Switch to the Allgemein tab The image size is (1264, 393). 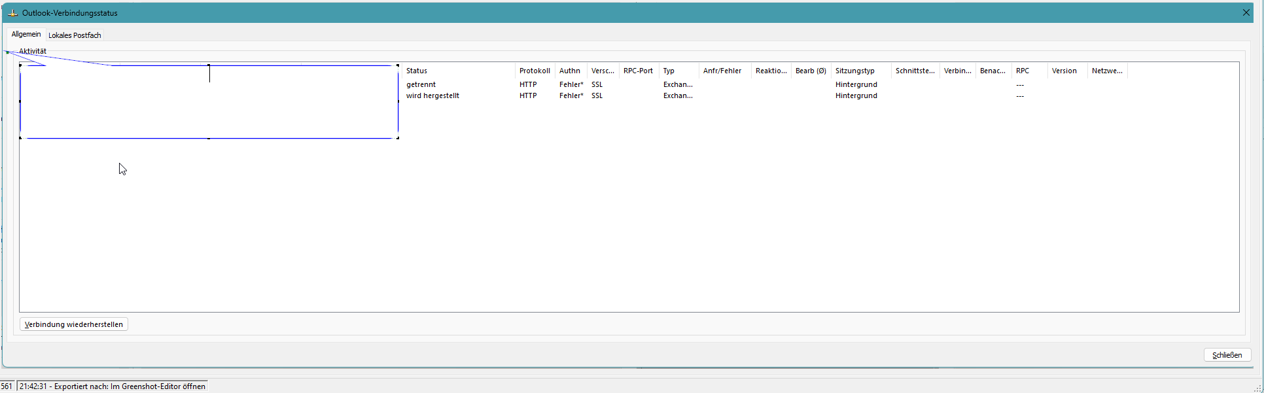26,35
